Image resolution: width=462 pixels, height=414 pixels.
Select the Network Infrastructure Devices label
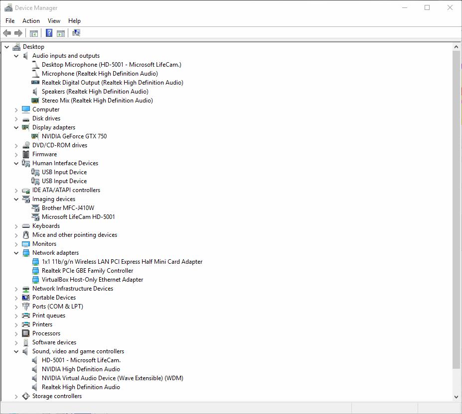[72, 289]
